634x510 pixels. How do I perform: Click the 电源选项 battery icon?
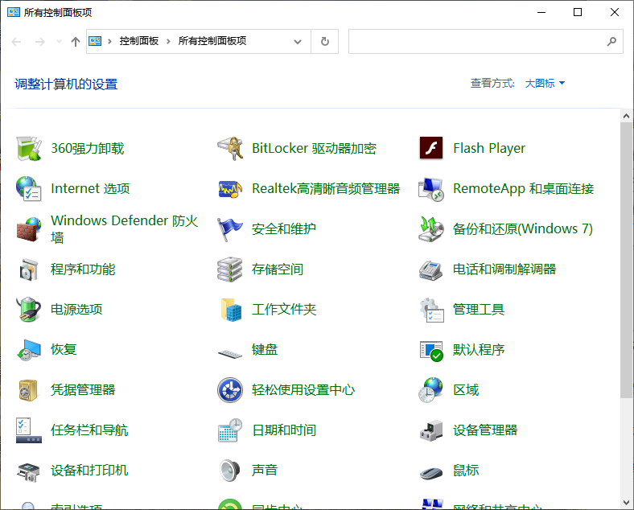29,309
